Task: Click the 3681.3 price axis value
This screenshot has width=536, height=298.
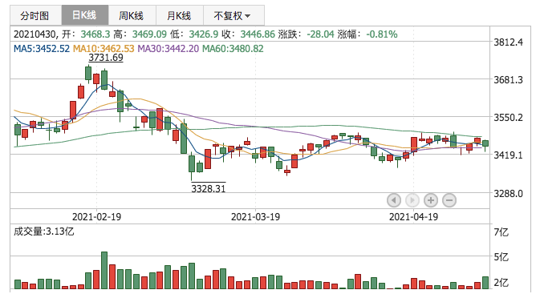Action: [x=508, y=80]
